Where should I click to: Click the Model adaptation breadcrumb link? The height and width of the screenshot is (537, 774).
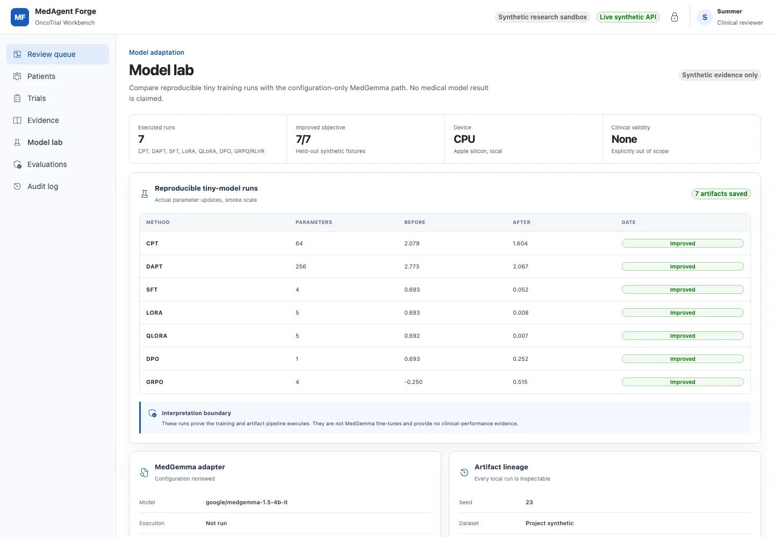[156, 53]
